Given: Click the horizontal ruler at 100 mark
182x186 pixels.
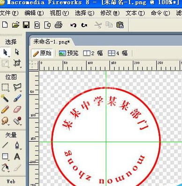Looking at the screenshot, I should tap(90, 63).
